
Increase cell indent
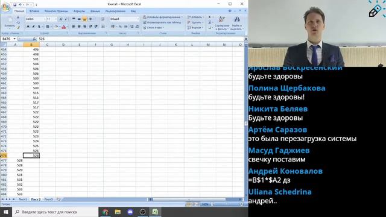tap(96, 27)
